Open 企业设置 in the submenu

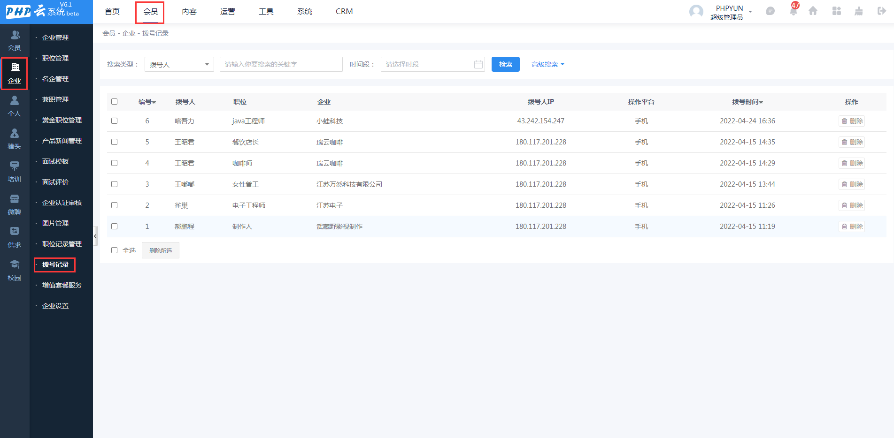[x=55, y=306]
